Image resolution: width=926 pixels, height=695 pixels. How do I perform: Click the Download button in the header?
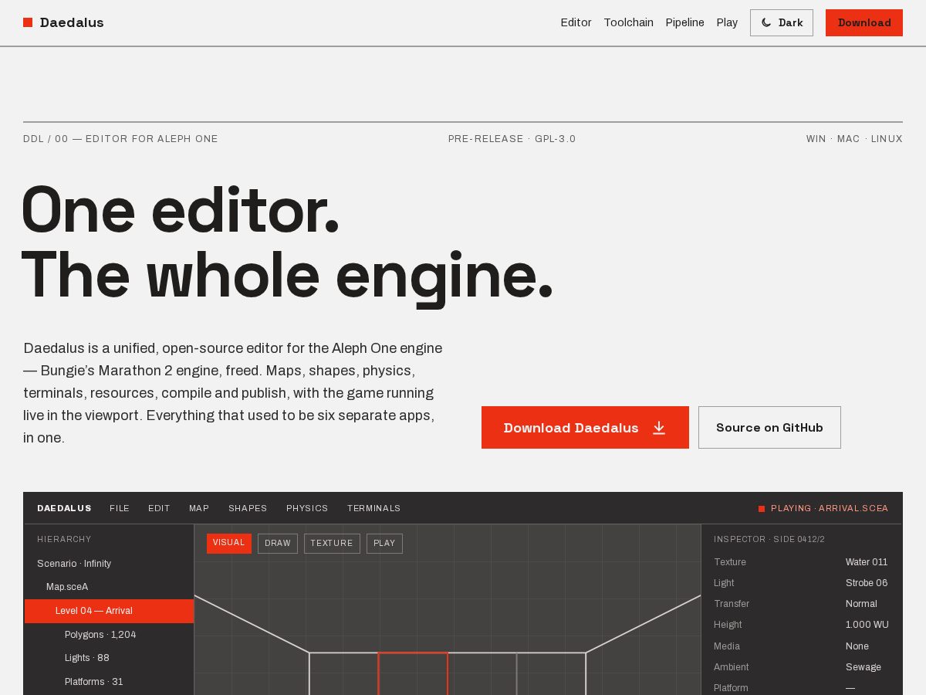tap(864, 23)
